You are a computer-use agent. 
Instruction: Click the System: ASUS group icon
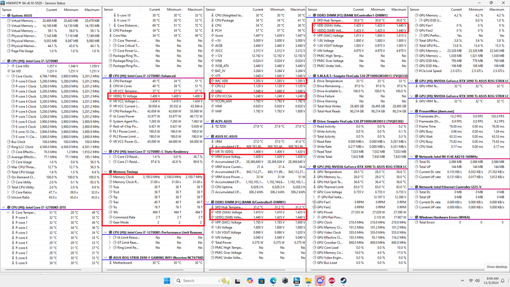click(x=9, y=15)
